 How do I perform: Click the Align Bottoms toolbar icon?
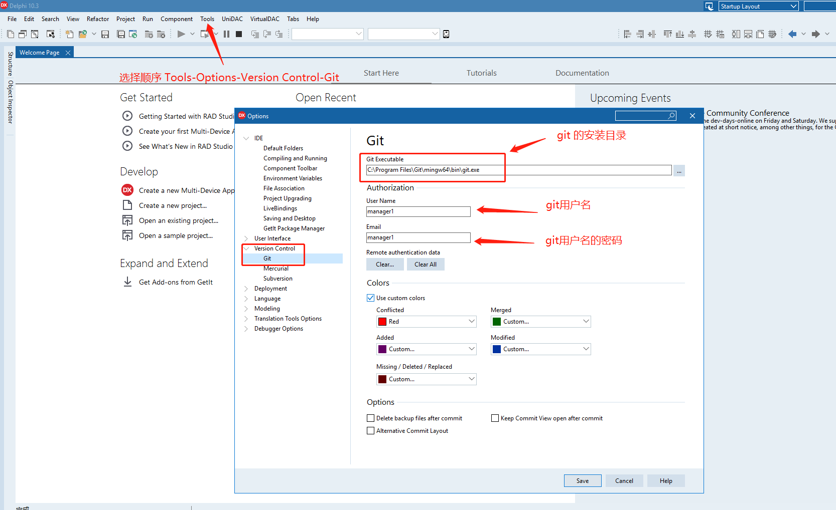(680, 34)
